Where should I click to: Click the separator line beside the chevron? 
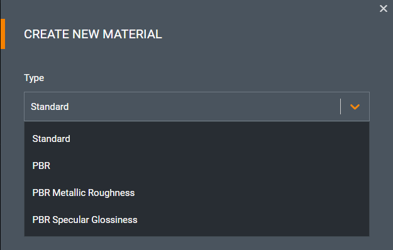[x=340, y=107]
